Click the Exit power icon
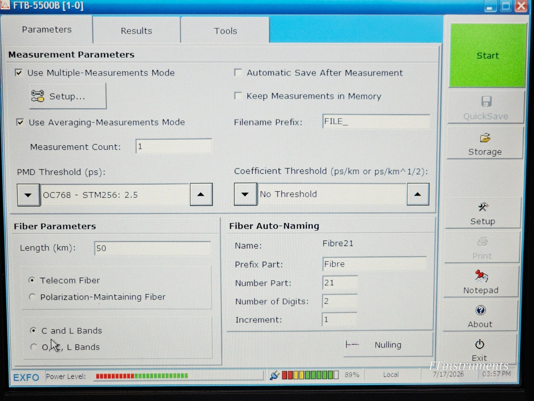Screen dimensions: 534x401 click(480, 344)
